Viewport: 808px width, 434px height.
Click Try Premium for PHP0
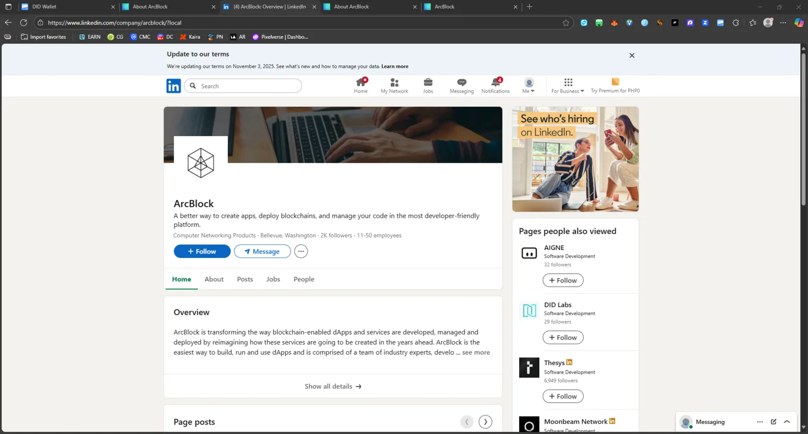[615, 85]
